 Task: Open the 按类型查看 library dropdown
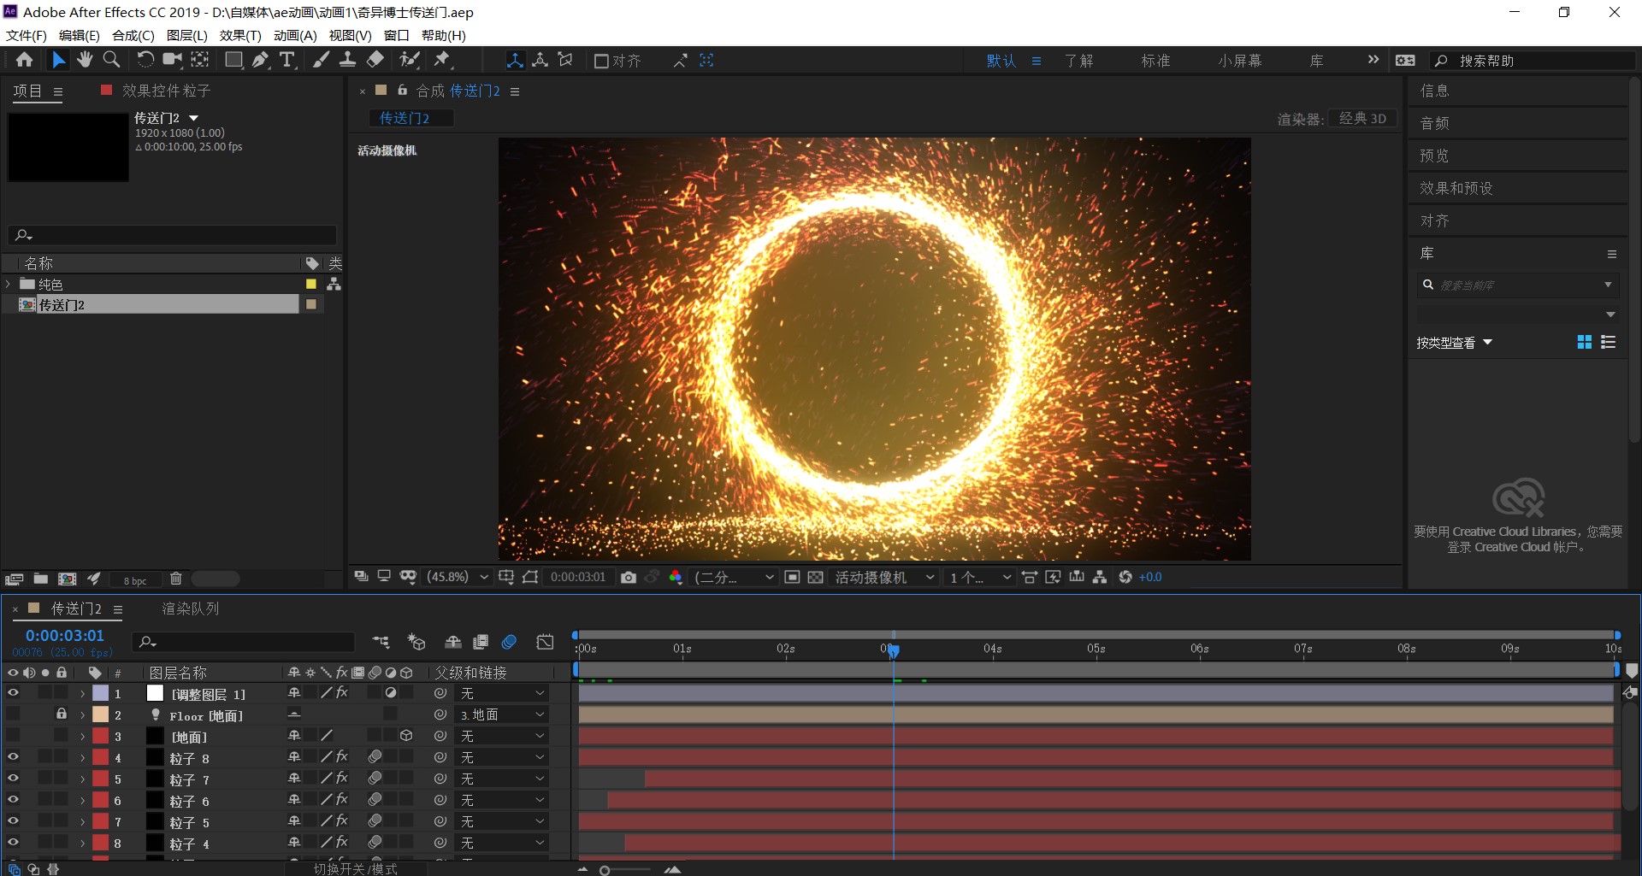(1454, 343)
